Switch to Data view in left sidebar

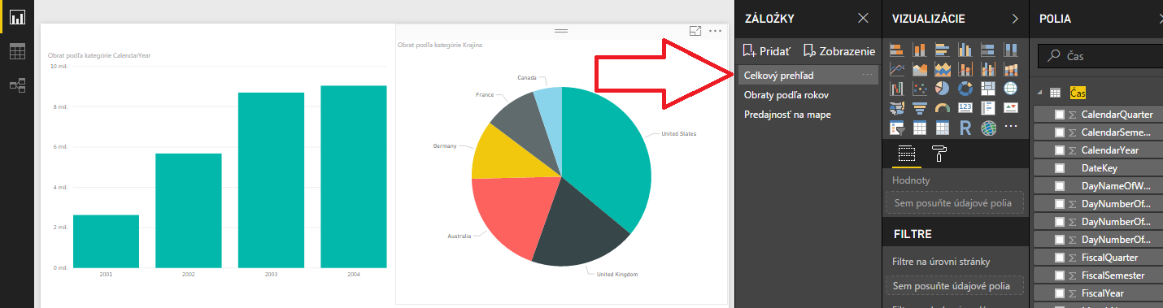tap(17, 51)
